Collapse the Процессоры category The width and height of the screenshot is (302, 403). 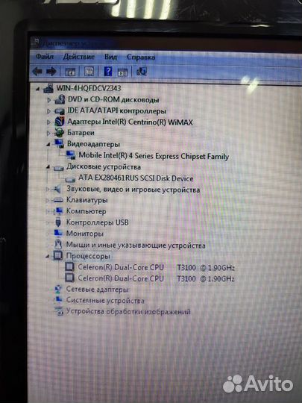tap(48, 256)
